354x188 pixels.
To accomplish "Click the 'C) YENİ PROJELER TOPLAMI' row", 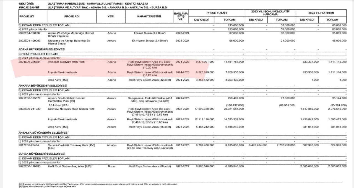I will [182, 54].
